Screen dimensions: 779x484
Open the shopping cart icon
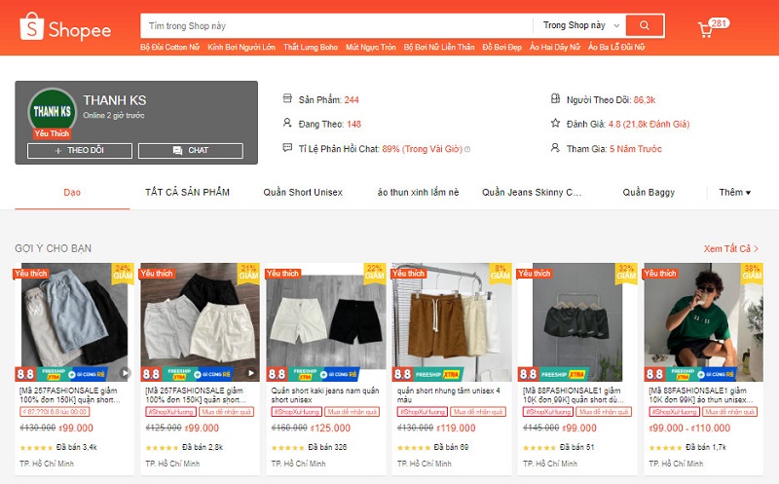(706, 29)
